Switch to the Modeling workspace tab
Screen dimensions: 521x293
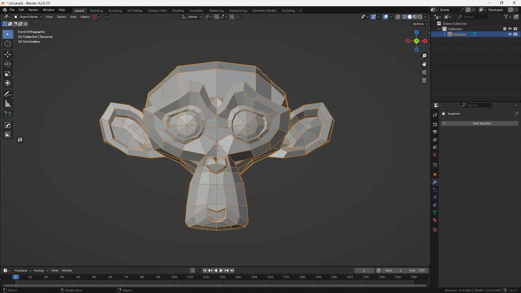pyautogui.click(x=96, y=11)
